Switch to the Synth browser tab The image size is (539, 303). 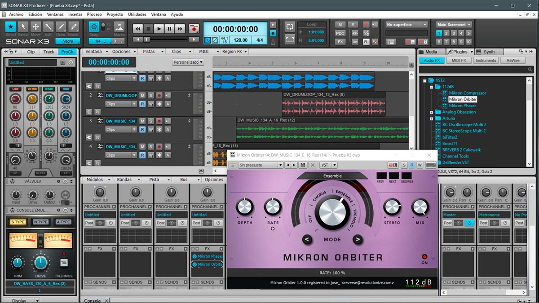click(489, 52)
